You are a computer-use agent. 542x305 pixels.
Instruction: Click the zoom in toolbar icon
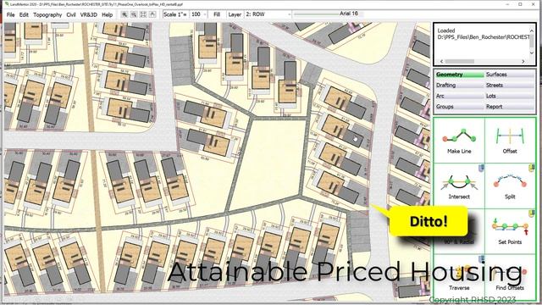tap(124, 14)
